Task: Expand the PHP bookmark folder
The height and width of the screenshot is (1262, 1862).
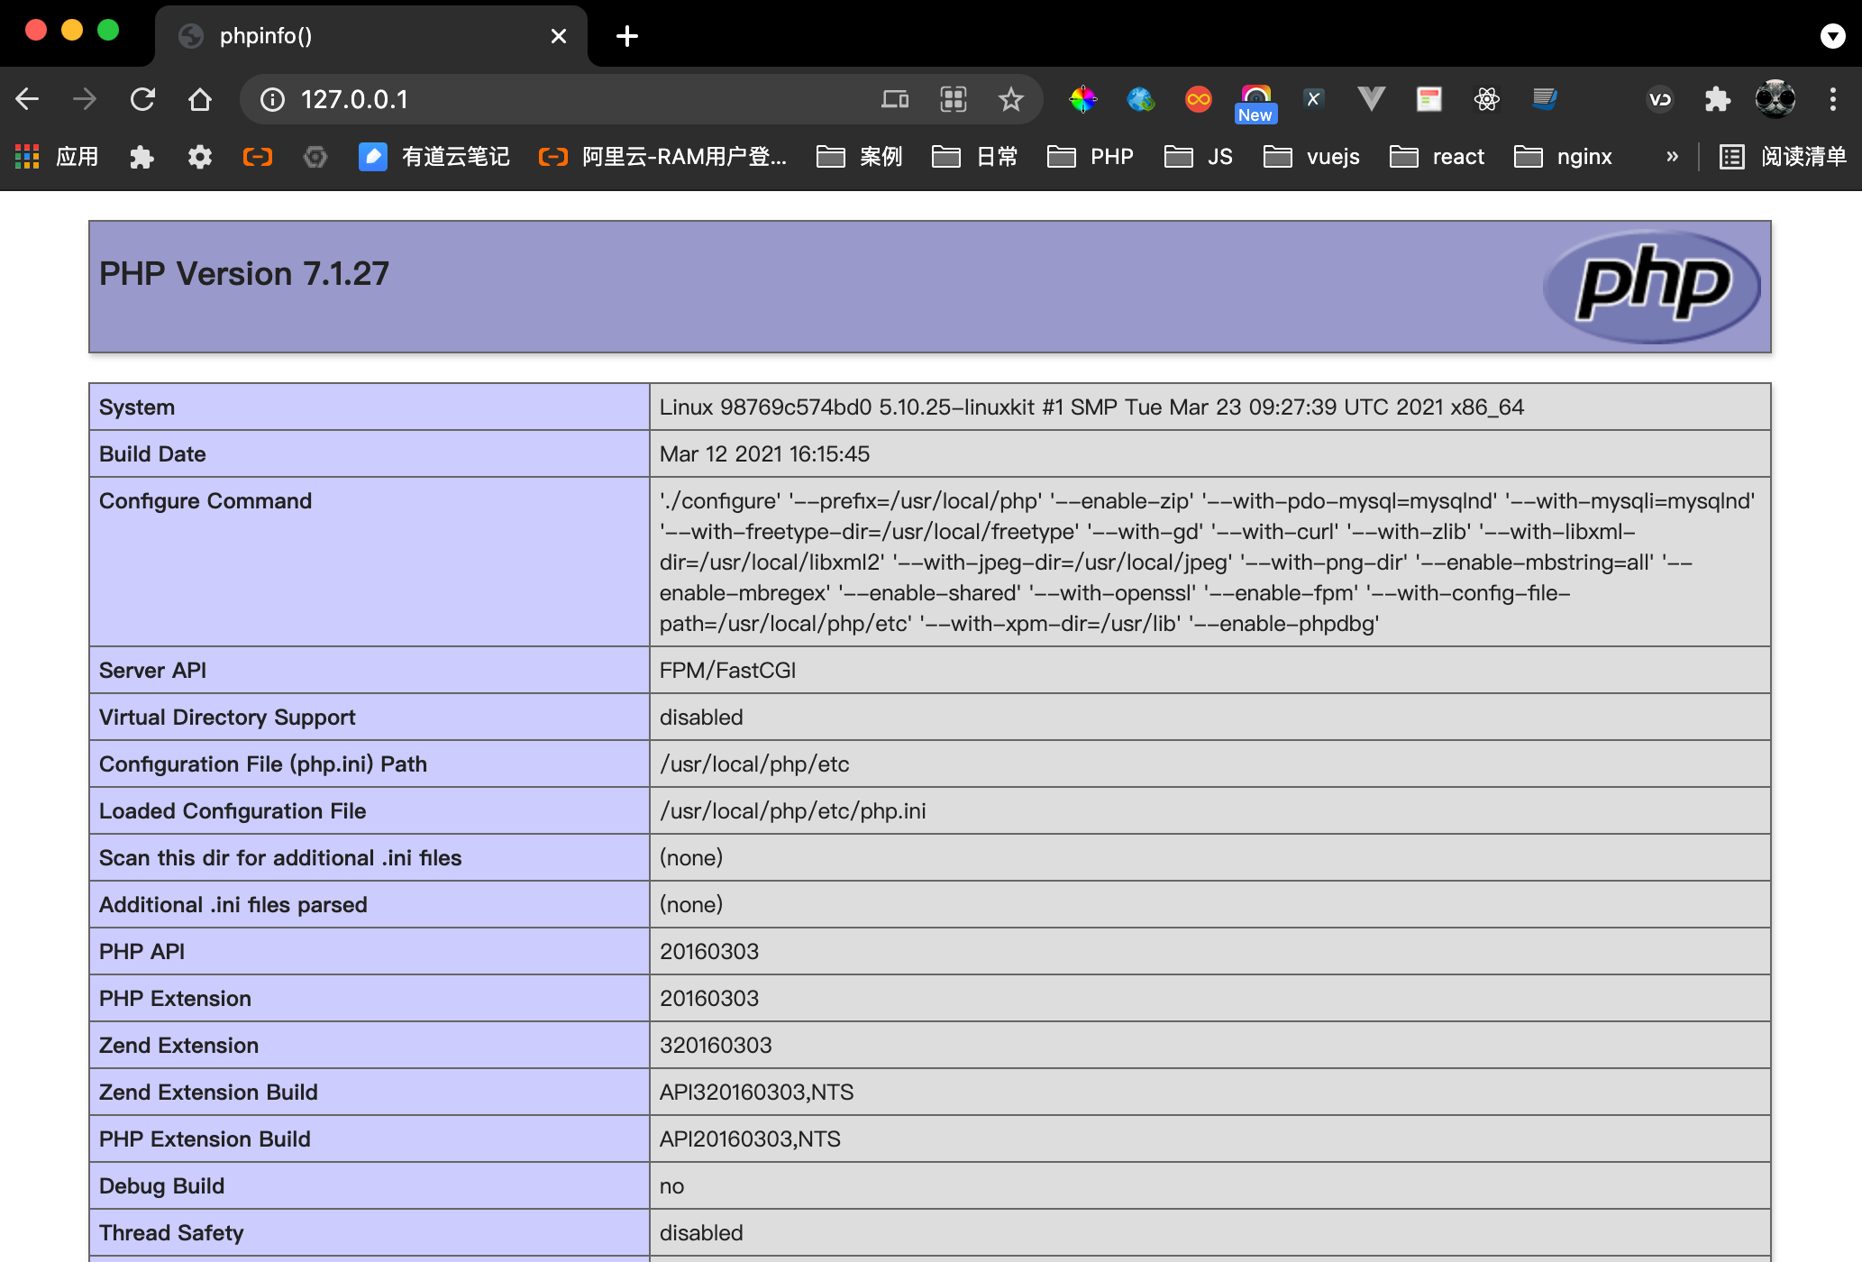Action: coord(1091,157)
